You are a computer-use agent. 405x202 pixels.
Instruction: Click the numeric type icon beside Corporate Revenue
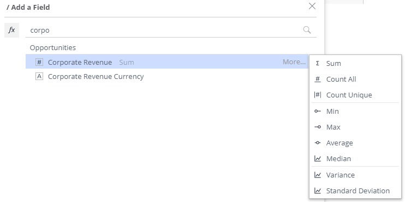pyautogui.click(x=39, y=62)
